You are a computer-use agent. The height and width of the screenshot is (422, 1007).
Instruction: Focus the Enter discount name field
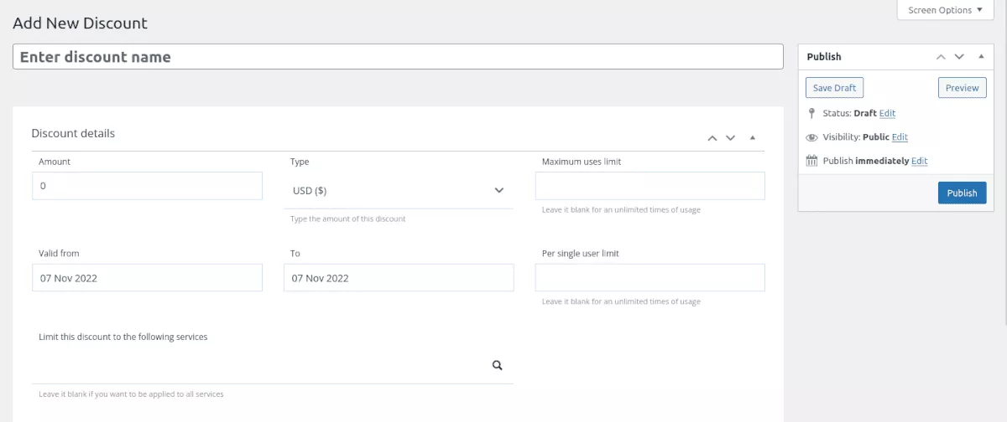click(x=398, y=57)
